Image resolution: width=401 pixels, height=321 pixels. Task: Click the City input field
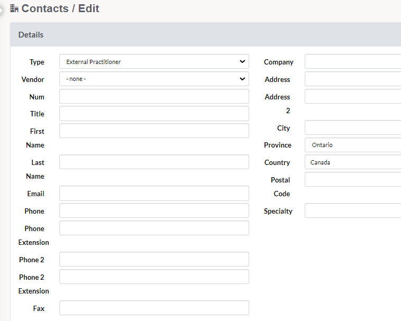353,127
